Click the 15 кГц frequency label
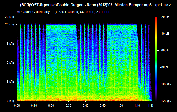The width and height of the screenshot is (177, 112). (10, 44)
